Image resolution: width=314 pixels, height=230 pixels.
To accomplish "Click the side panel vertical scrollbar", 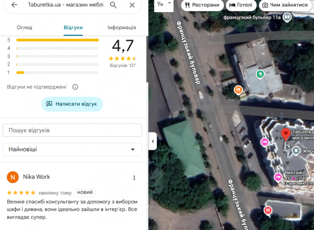I will (x=147, y=59).
